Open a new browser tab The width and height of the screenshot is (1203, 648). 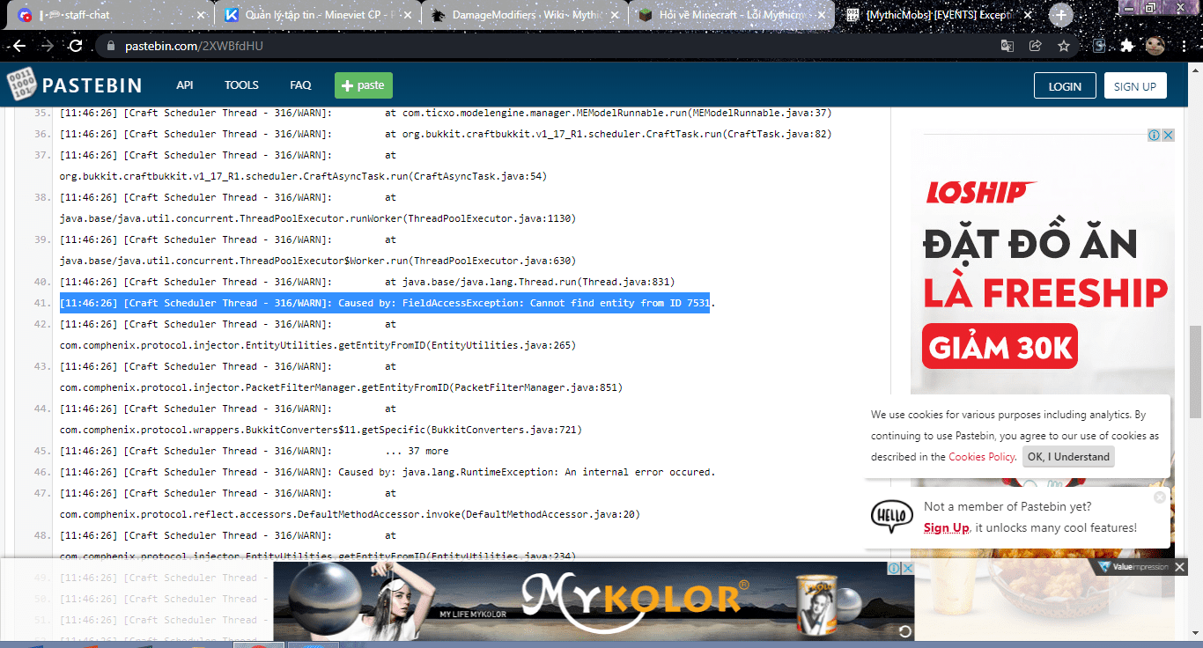[1061, 15]
